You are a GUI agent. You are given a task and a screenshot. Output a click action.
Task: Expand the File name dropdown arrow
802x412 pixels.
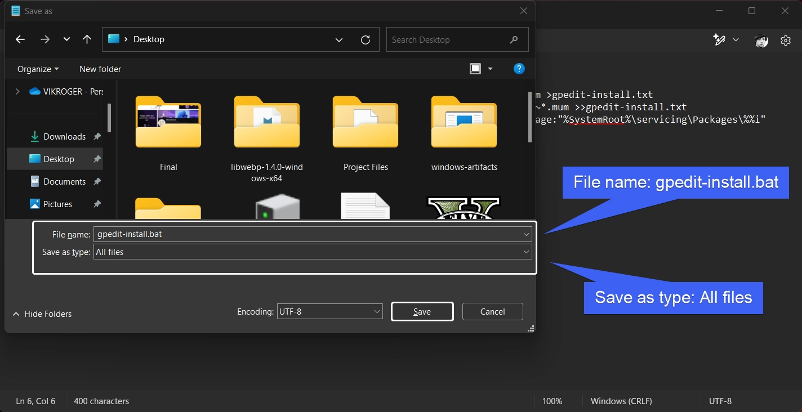tap(526, 234)
